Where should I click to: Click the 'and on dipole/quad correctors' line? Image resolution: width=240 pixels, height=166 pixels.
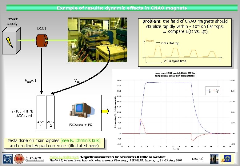coord(54,146)
